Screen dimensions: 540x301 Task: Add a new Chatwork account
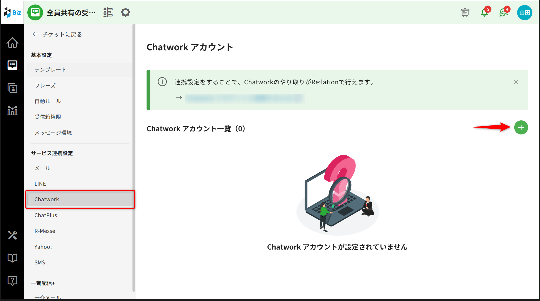click(x=521, y=128)
